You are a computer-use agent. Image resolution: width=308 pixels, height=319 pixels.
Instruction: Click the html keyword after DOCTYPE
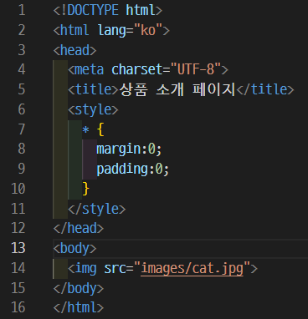click(x=141, y=10)
